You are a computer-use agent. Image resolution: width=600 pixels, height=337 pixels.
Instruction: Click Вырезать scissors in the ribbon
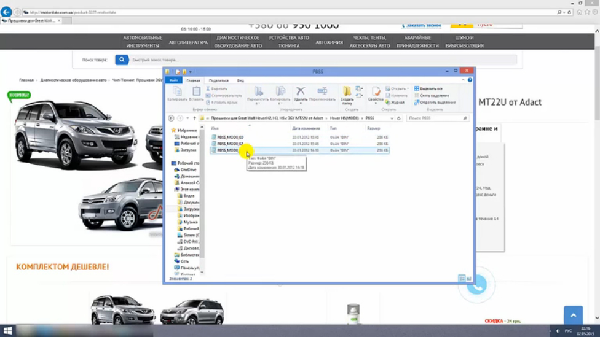tap(216, 88)
